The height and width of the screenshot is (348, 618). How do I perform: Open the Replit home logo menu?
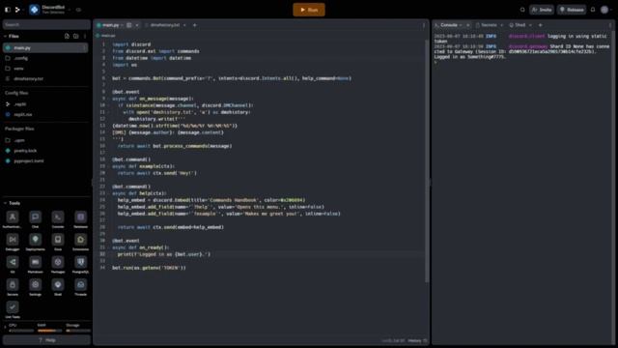pos(17,10)
